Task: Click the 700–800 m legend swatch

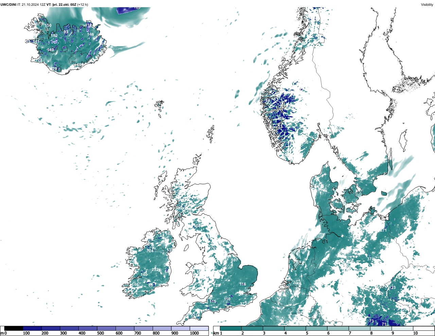Action: [143, 328]
